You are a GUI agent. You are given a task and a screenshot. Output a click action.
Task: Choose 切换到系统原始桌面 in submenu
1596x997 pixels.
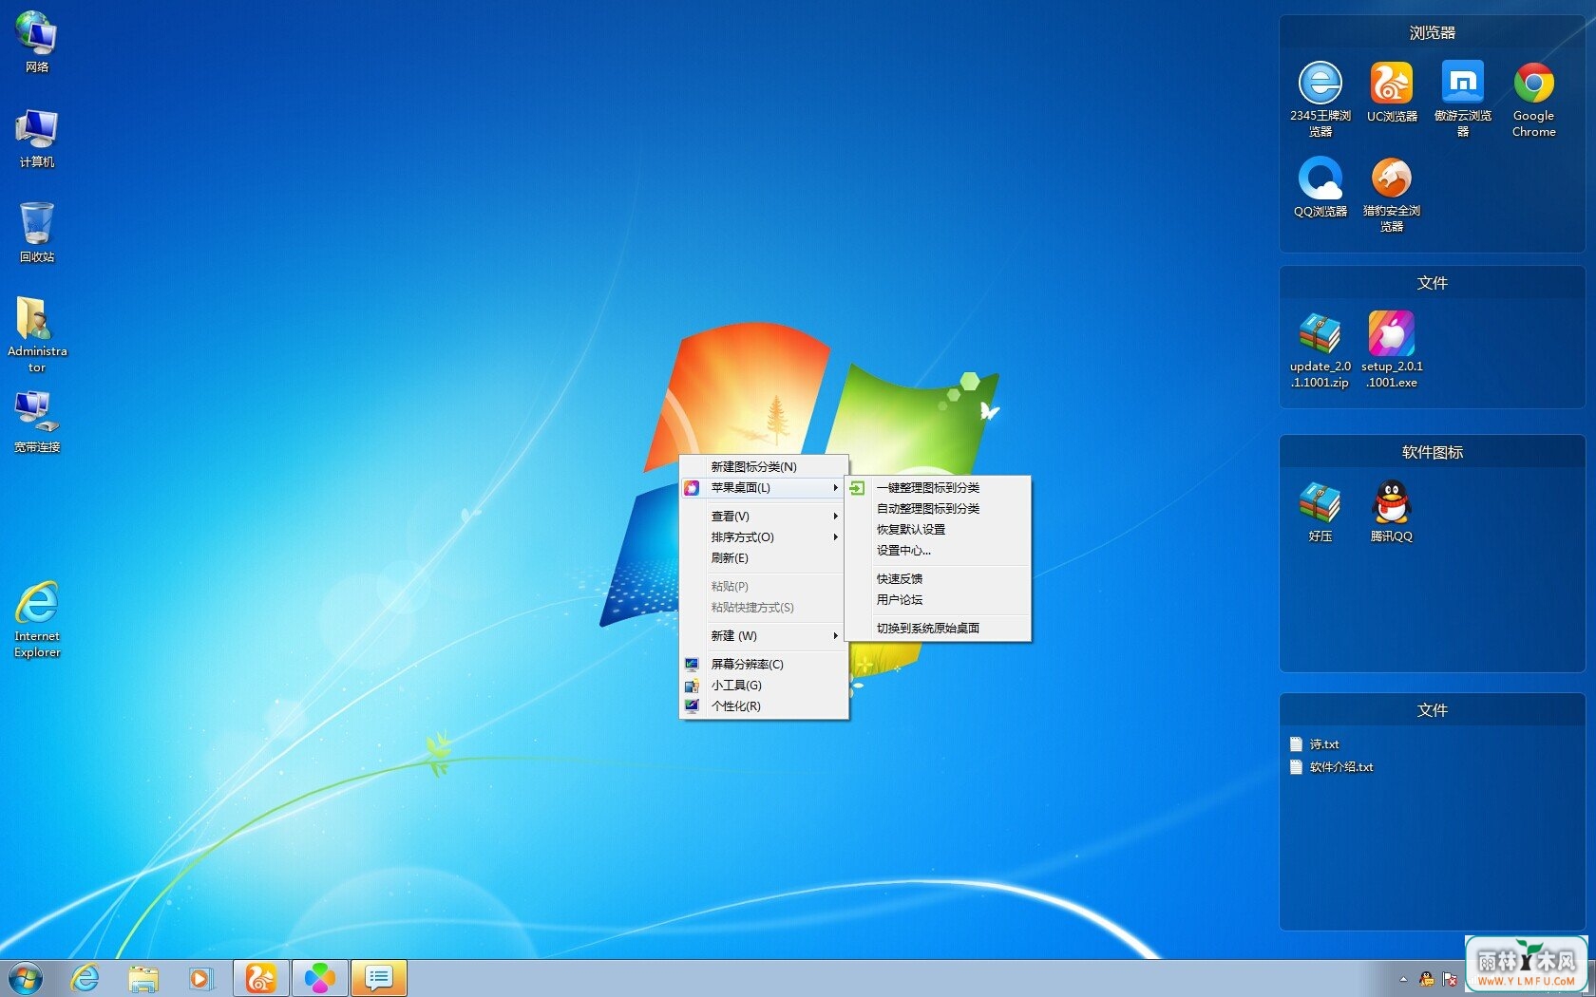tap(938, 628)
